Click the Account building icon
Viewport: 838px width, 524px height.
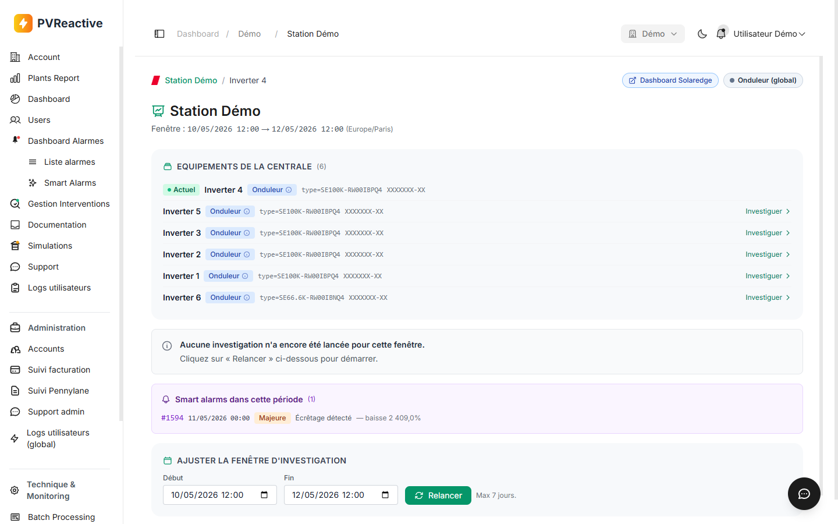15,57
